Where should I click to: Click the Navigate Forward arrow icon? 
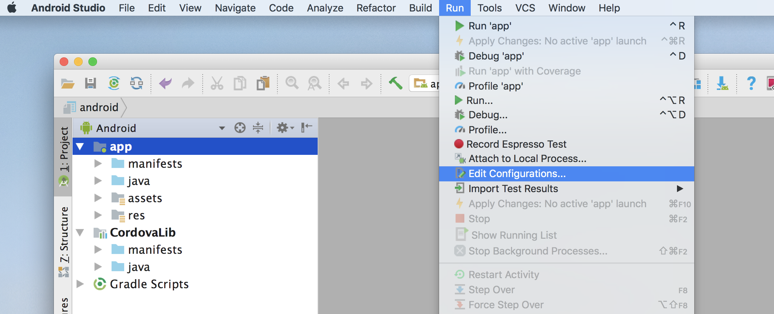click(x=367, y=84)
